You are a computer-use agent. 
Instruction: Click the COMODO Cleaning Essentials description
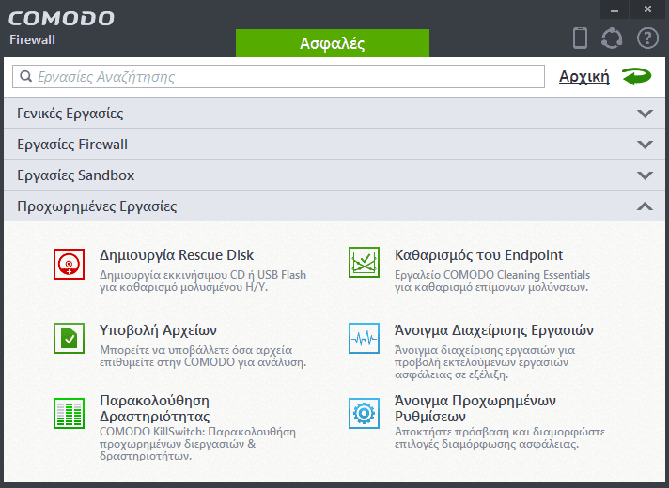492,281
